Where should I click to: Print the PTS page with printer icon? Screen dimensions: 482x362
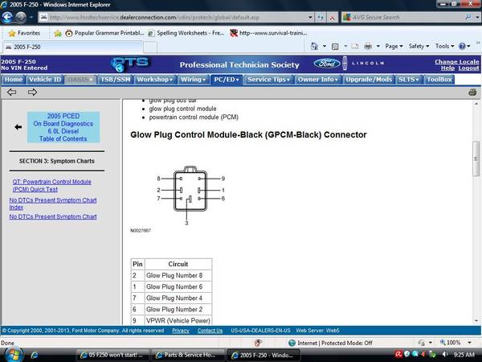[472, 92]
